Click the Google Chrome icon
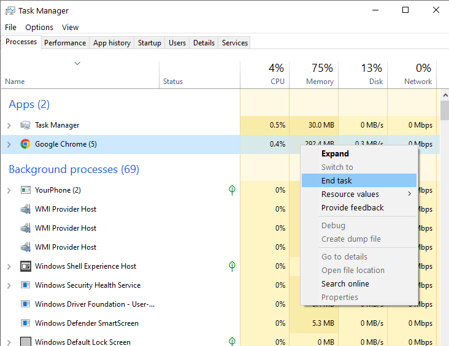This screenshot has height=346, width=449. pyautogui.click(x=25, y=144)
